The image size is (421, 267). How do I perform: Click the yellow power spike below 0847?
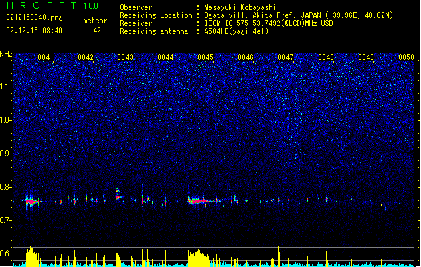(x=279, y=256)
